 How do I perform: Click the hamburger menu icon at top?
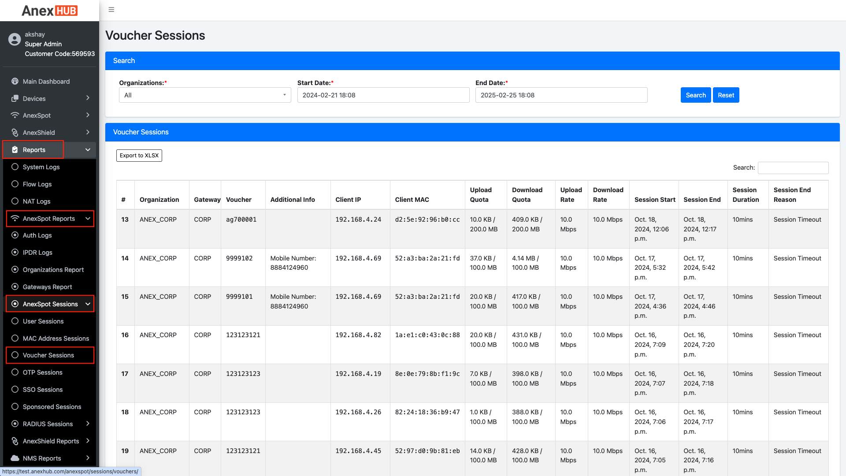pyautogui.click(x=111, y=9)
